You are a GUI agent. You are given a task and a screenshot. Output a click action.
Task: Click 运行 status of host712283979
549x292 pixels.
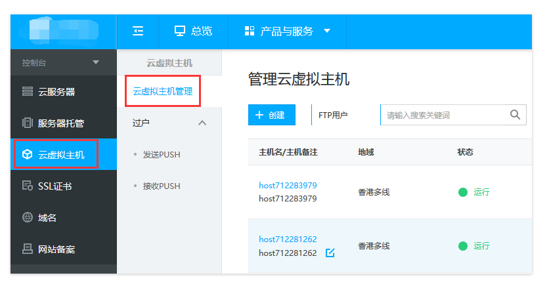pyautogui.click(x=481, y=192)
